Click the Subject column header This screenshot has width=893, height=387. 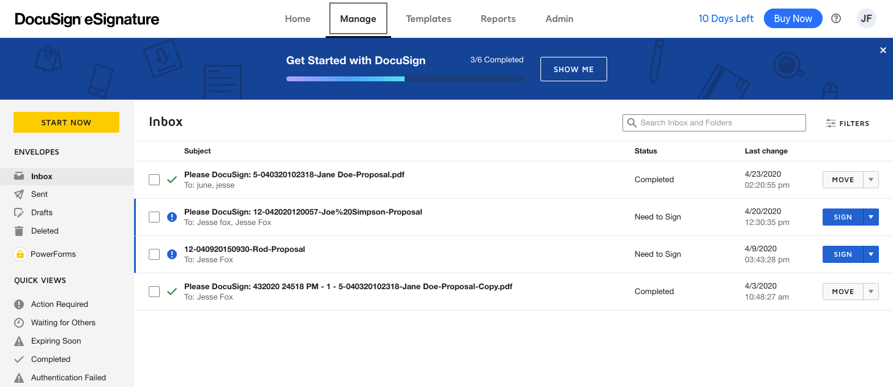point(198,151)
